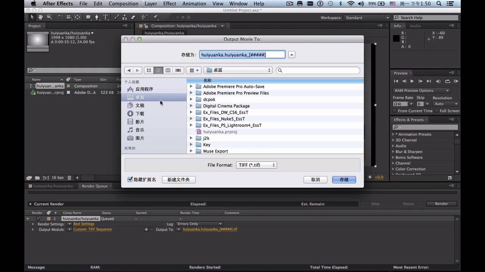Open RAM Preview Options dropdown
The width and height of the screenshot is (485, 272).
[x=421, y=90]
